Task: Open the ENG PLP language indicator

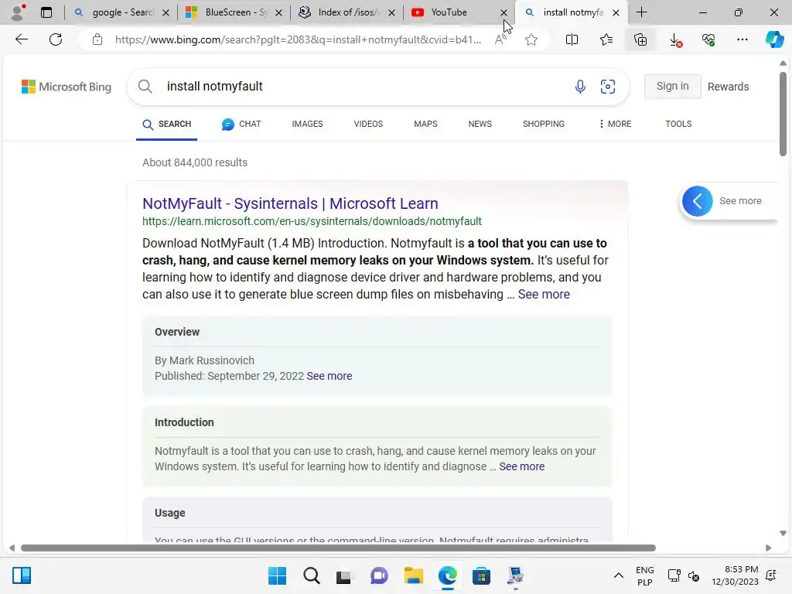Action: [x=644, y=575]
